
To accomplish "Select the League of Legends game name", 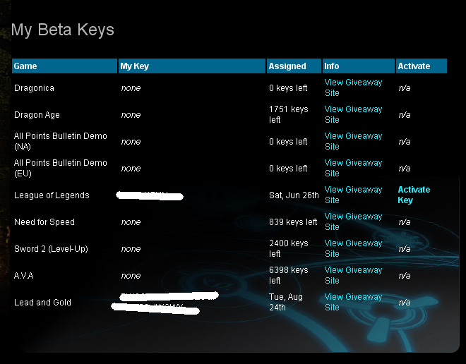I will pyautogui.click(x=52, y=195).
